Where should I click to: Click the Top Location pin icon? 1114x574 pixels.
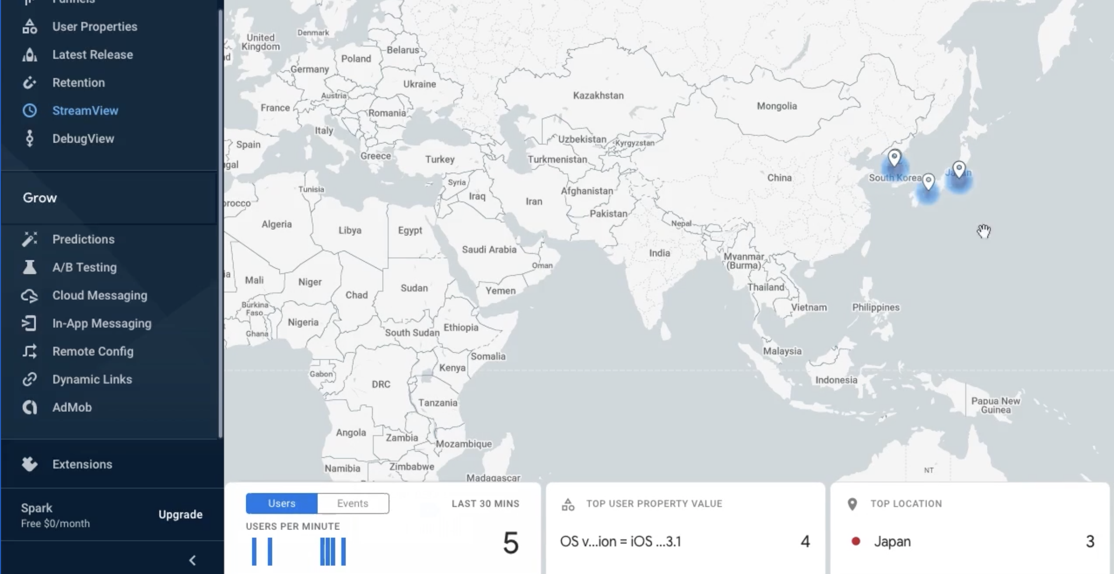coord(852,504)
